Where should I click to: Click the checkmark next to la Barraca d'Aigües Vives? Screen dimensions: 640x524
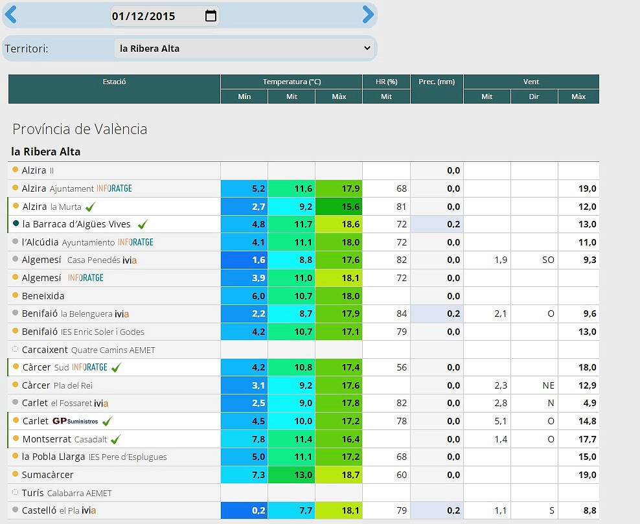pyautogui.click(x=143, y=225)
